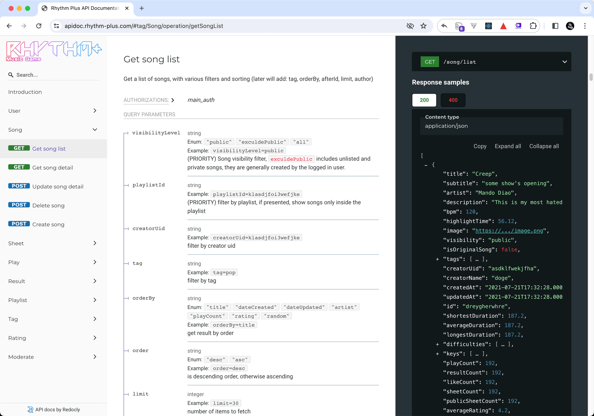Viewport: 594px width, 416px height.
Task: Open Update song detail endpoint
Action: [x=54, y=186]
